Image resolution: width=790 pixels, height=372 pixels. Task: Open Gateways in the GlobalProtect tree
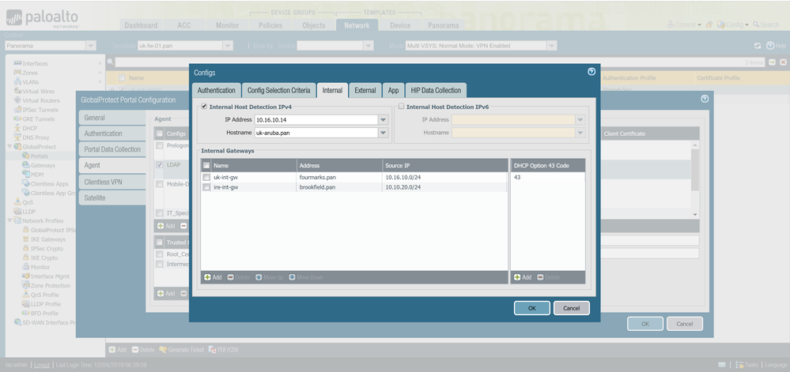point(42,165)
